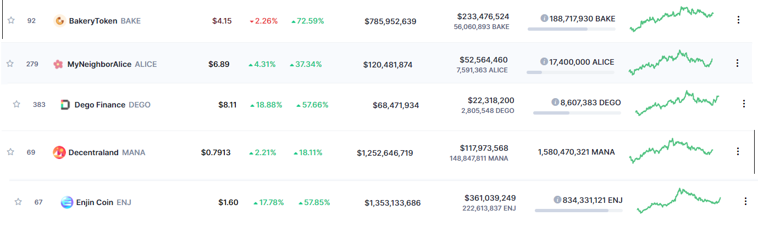Open the Decentraland 7-day price chart
This screenshot has height=227, width=758.
point(671,151)
